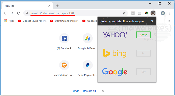
Task: Go back with the back arrow
Action: 5,13
